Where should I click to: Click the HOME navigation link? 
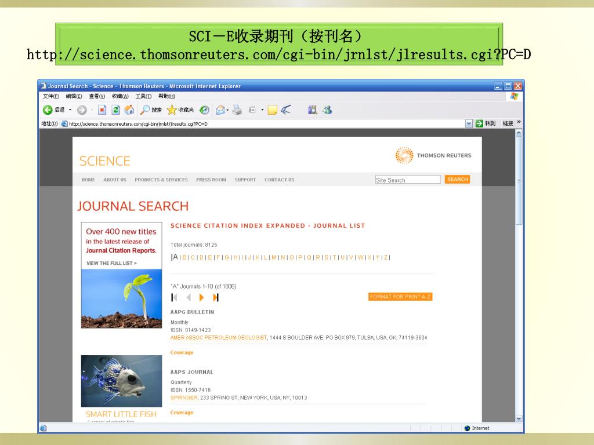(88, 180)
